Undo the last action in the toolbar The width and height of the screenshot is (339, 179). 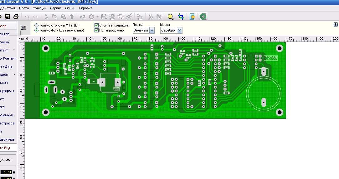tap(27, 17)
